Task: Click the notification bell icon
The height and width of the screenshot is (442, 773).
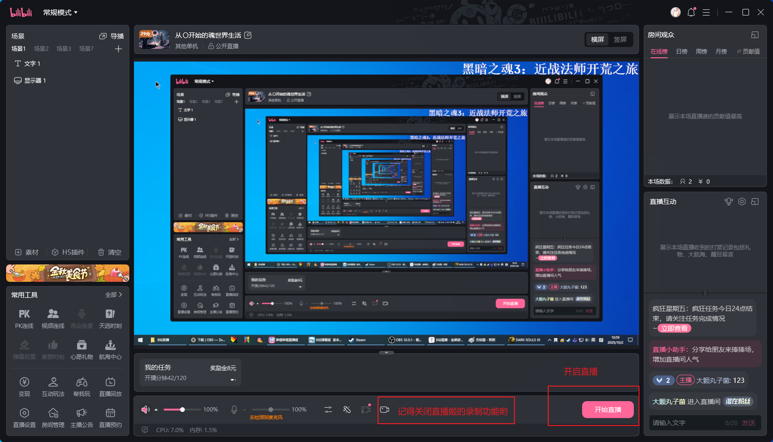Action: point(691,13)
